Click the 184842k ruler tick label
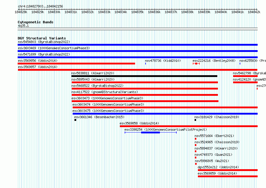This screenshot has height=188, width=266. (x=254, y=12)
